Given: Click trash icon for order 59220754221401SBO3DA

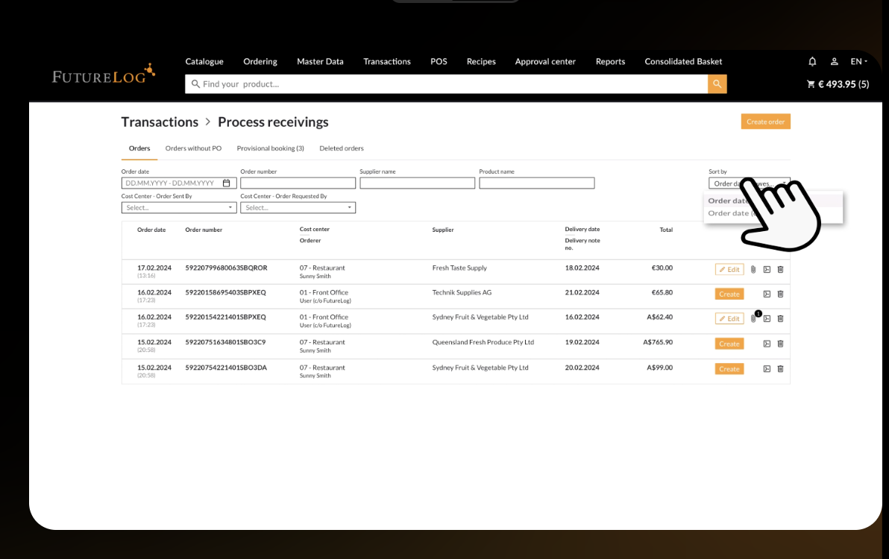Looking at the screenshot, I should (780, 369).
